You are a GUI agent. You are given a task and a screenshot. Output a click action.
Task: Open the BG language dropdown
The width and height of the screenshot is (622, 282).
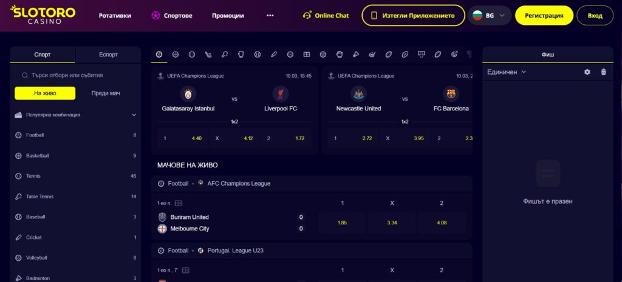pos(490,15)
